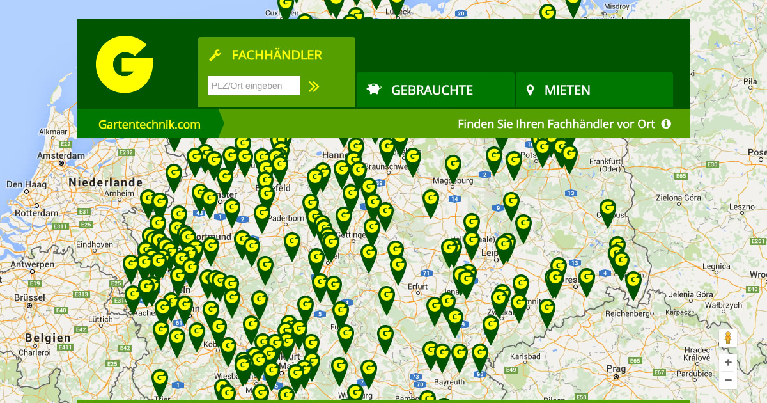767x403 pixels.
Task: Select the Street View pegman icon
Action: (x=727, y=339)
